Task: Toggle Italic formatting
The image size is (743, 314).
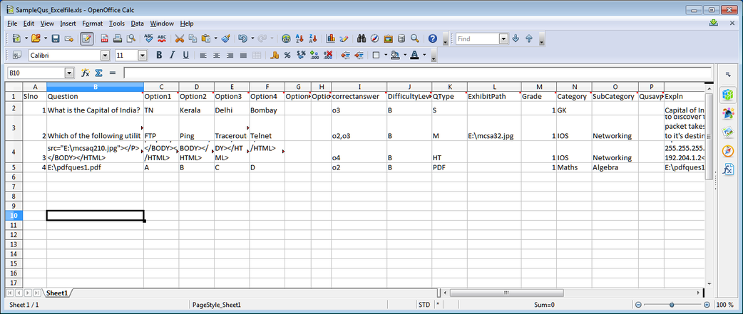Action: pos(173,55)
